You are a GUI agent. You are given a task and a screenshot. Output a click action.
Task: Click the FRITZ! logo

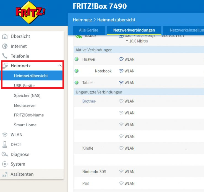click(30, 12)
